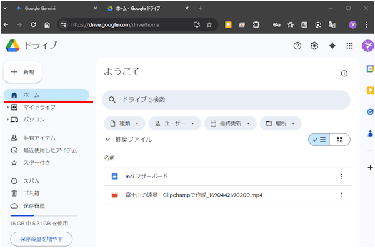This screenshot has height=248, width=375.
Task: Close the Google Gemini tab
Action: coord(96,8)
